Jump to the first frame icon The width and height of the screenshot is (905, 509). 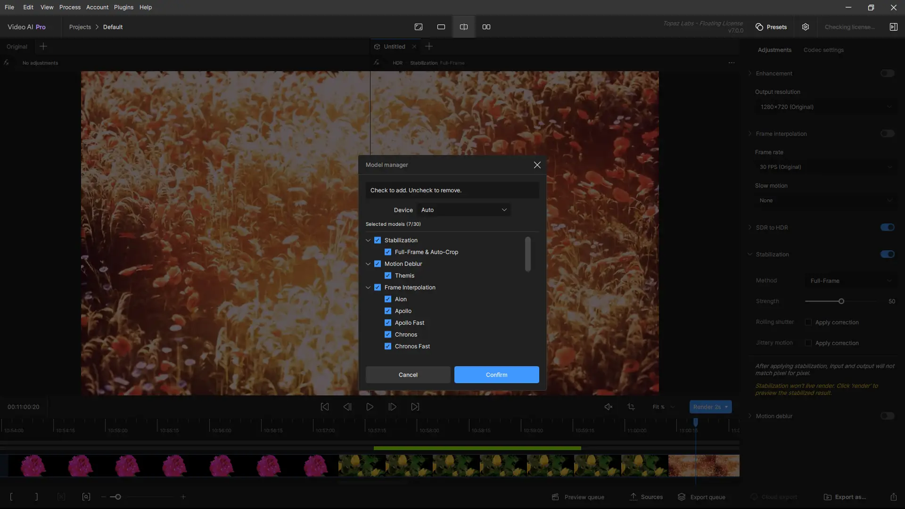point(325,407)
